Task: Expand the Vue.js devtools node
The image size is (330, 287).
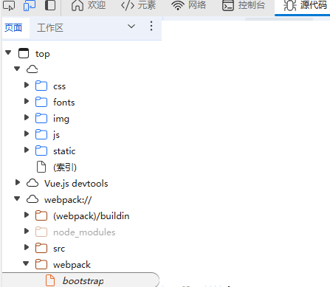Action: pyautogui.click(x=18, y=182)
